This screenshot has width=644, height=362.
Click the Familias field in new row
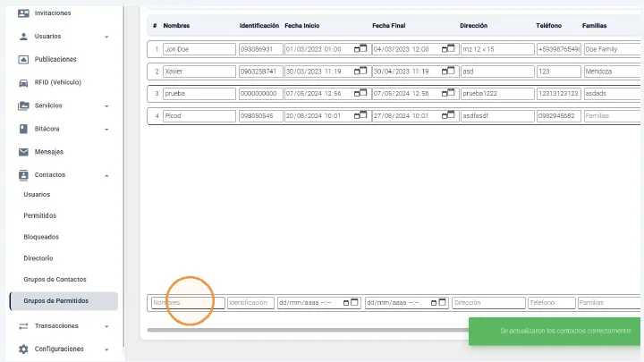[609, 302]
